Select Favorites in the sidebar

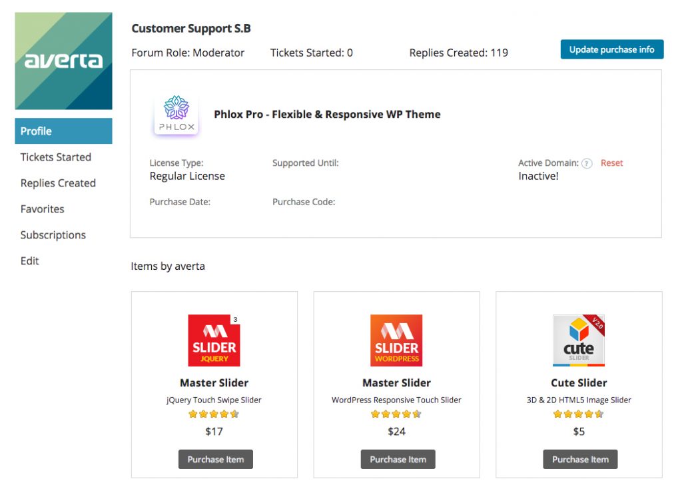(x=42, y=209)
